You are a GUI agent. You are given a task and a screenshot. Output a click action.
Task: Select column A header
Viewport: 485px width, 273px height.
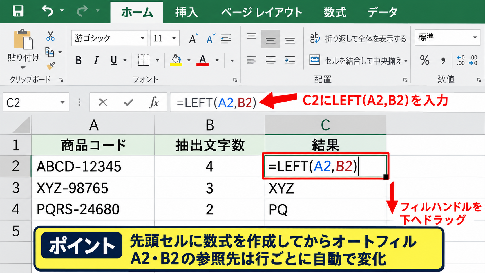coord(93,125)
